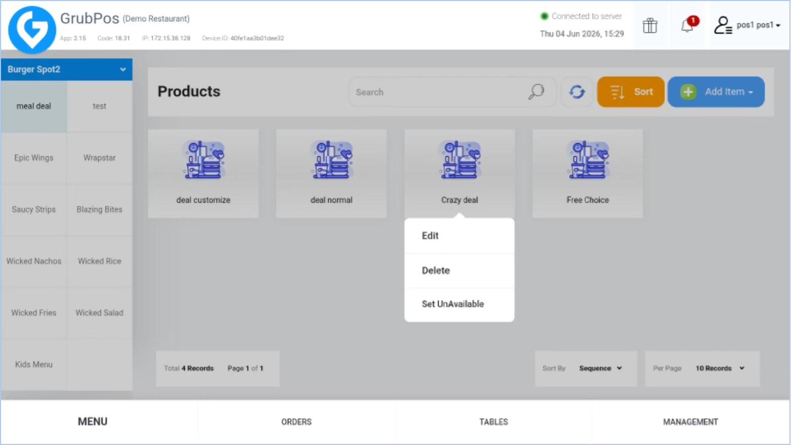Viewport: 791px width, 445px height.
Task: Click the user profile icon
Action: tap(723, 25)
